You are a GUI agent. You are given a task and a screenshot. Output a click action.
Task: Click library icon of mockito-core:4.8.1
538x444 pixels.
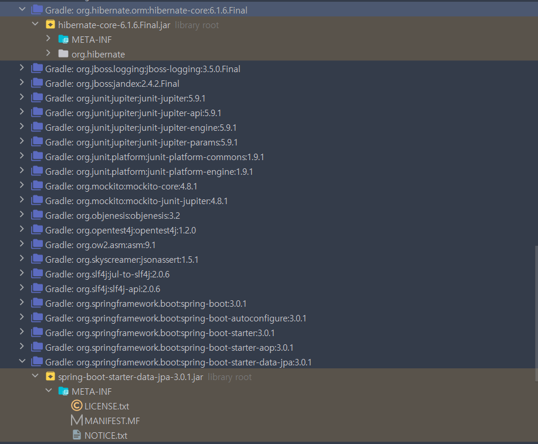coord(37,185)
